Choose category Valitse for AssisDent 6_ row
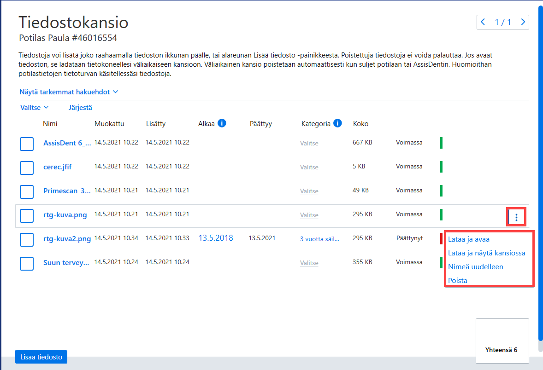The height and width of the screenshot is (370, 543). 309,143
